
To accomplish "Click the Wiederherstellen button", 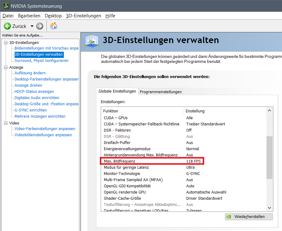I will tap(249, 217).
